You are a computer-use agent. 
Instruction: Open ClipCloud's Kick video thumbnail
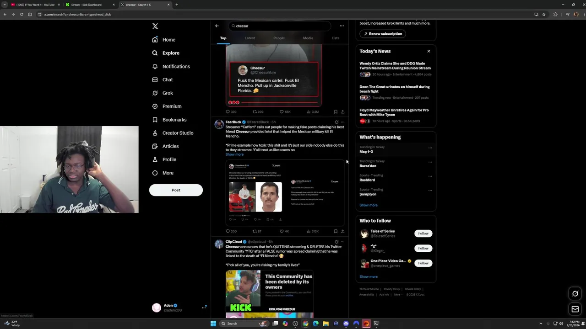270,294
